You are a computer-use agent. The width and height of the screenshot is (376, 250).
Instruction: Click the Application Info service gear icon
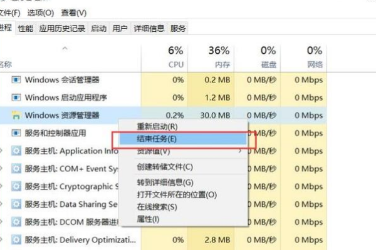pyautogui.click(x=17, y=151)
